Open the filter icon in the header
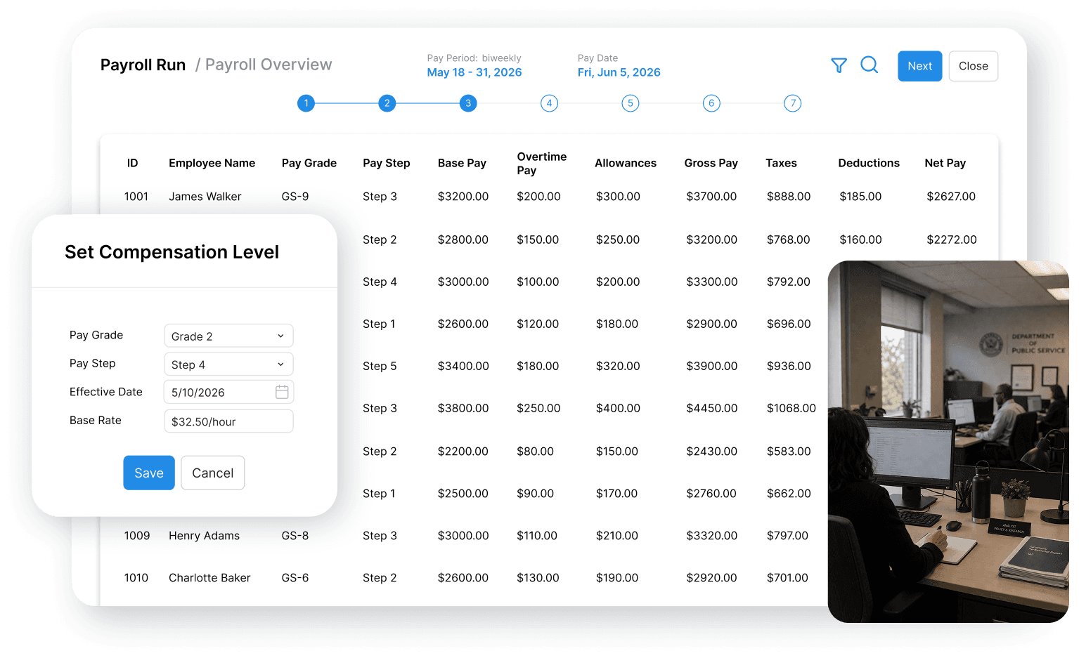Screen dimensions: 1079x658 [839, 65]
